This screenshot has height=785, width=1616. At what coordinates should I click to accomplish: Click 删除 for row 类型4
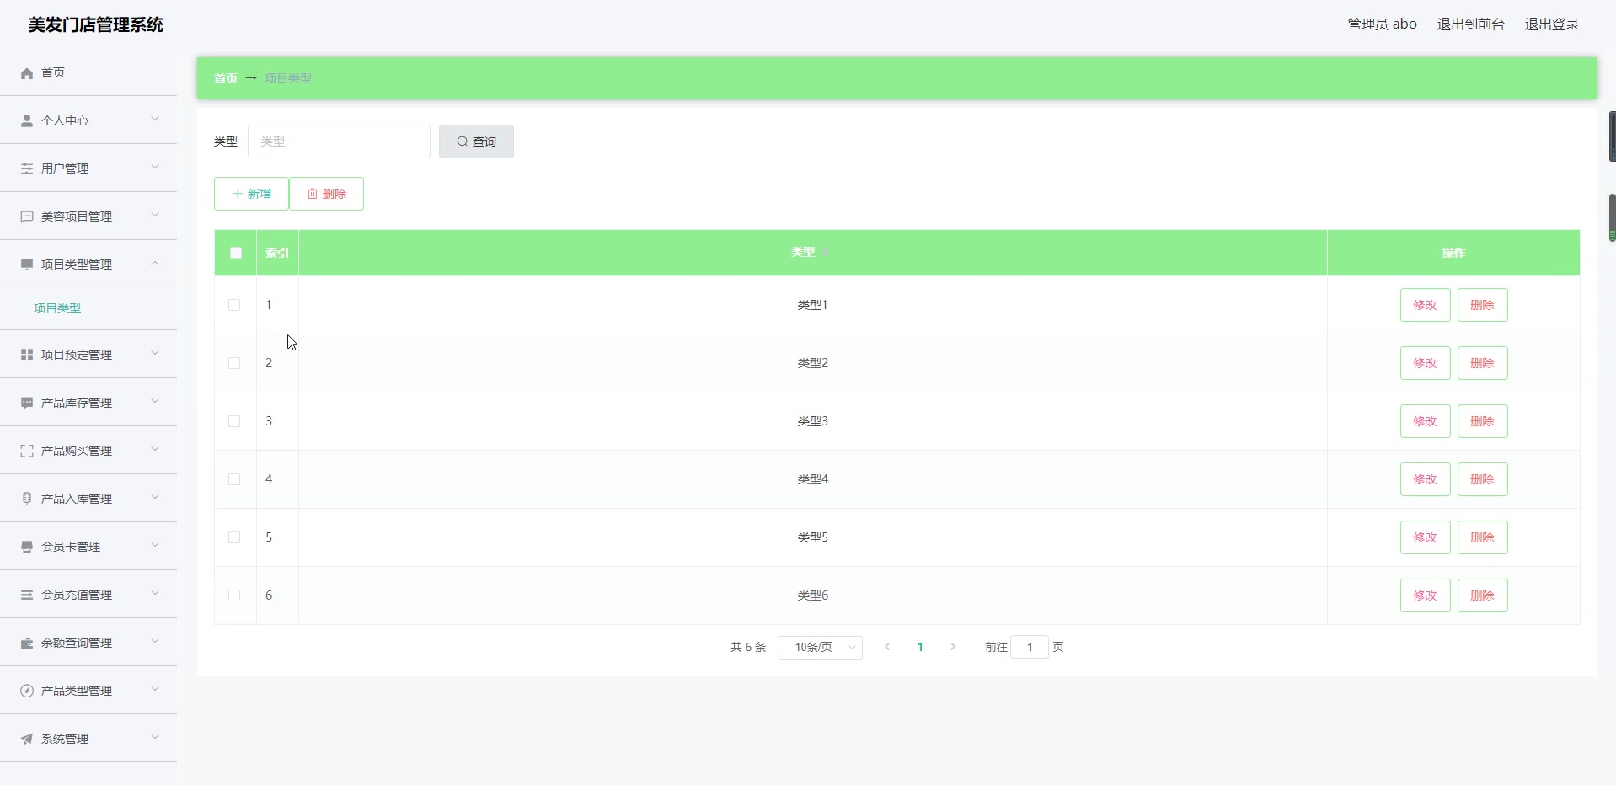click(x=1483, y=479)
